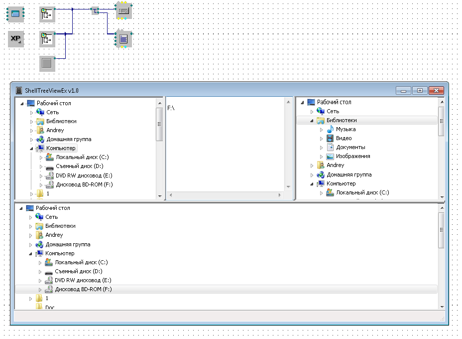Viewport: 462px width, 339px height.
Task: Select Видео in the right tree pane
Action: click(344, 138)
